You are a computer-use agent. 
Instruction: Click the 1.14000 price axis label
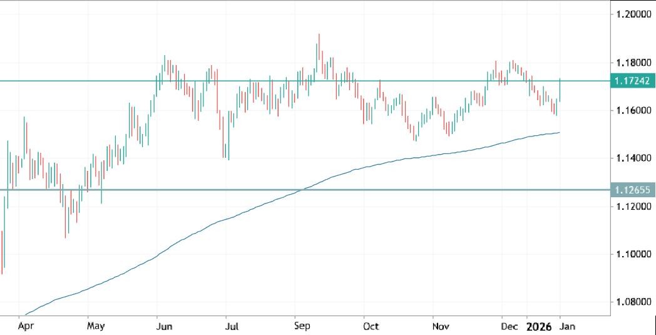634,158
